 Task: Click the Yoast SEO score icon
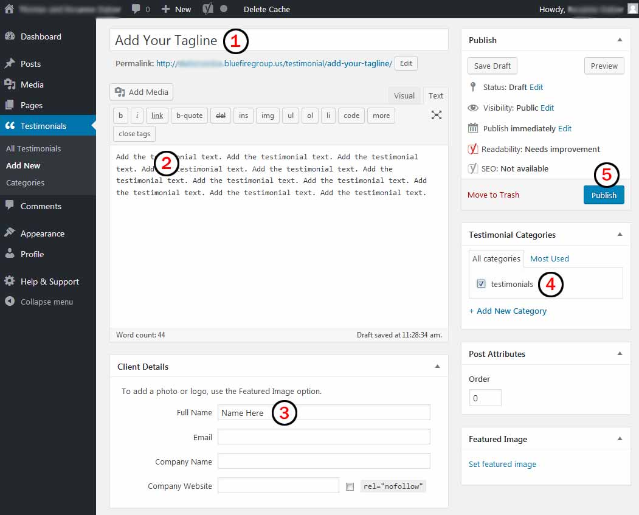(x=473, y=168)
